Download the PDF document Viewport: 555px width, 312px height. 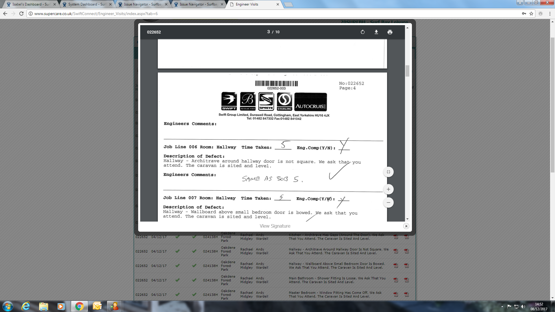pos(376,32)
